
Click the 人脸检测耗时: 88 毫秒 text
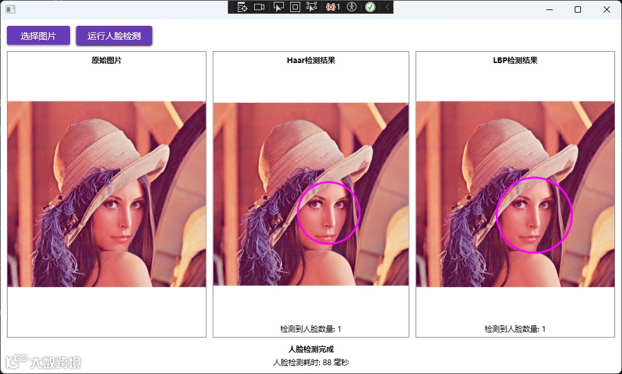(311, 362)
